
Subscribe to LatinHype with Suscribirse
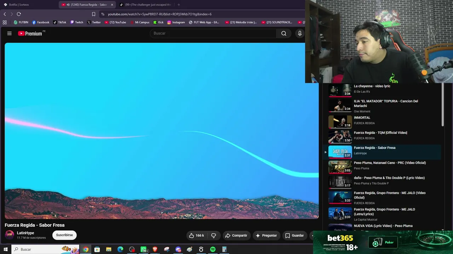64,235
